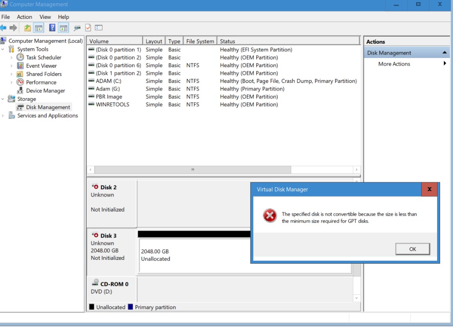Click the Performance icon in tree
This screenshot has height=327, width=453.
[x=20, y=82]
